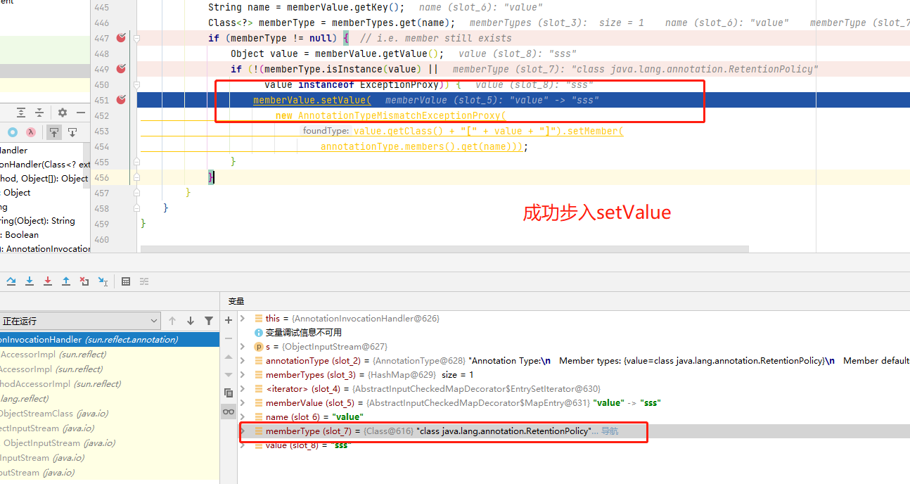Collapse the code fold at line 447
This screenshot has height=484, width=910.
[x=136, y=38]
